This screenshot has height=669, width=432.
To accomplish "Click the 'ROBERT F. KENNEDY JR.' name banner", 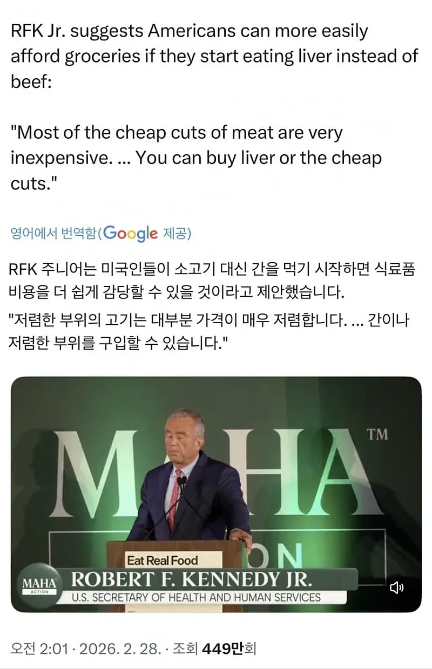I will coord(192,579).
